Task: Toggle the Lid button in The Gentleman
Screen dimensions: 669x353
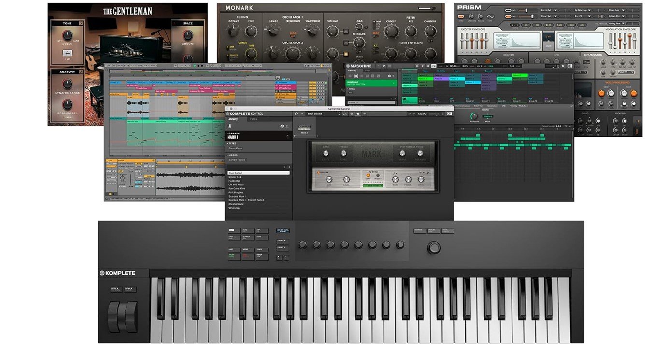Action: click(68, 53)
